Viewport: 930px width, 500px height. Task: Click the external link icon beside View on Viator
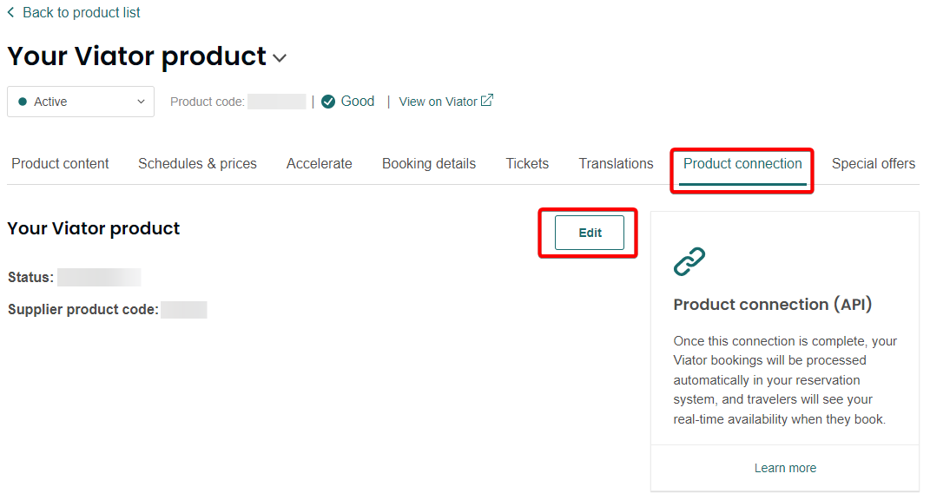pos(487,100)
